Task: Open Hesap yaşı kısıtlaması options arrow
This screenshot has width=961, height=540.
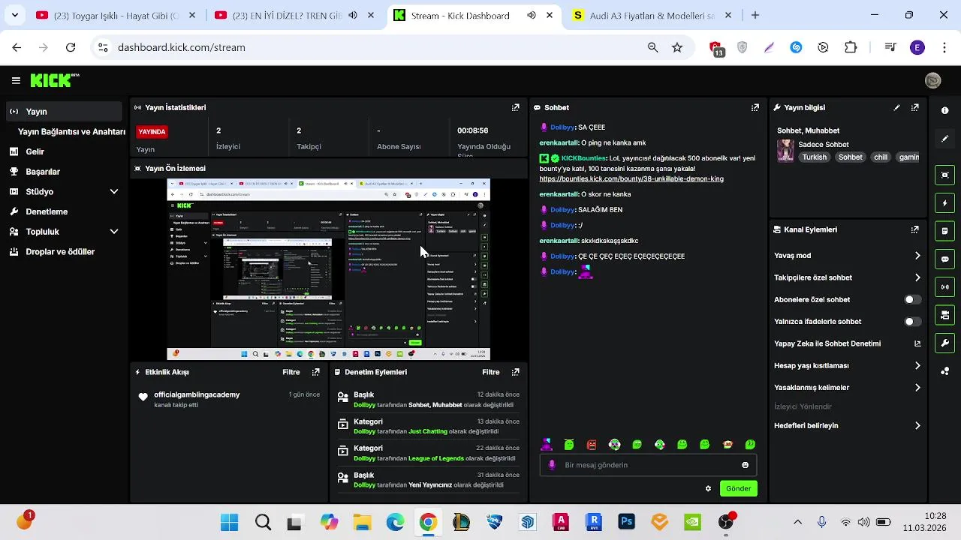Action: pos(917,366)
